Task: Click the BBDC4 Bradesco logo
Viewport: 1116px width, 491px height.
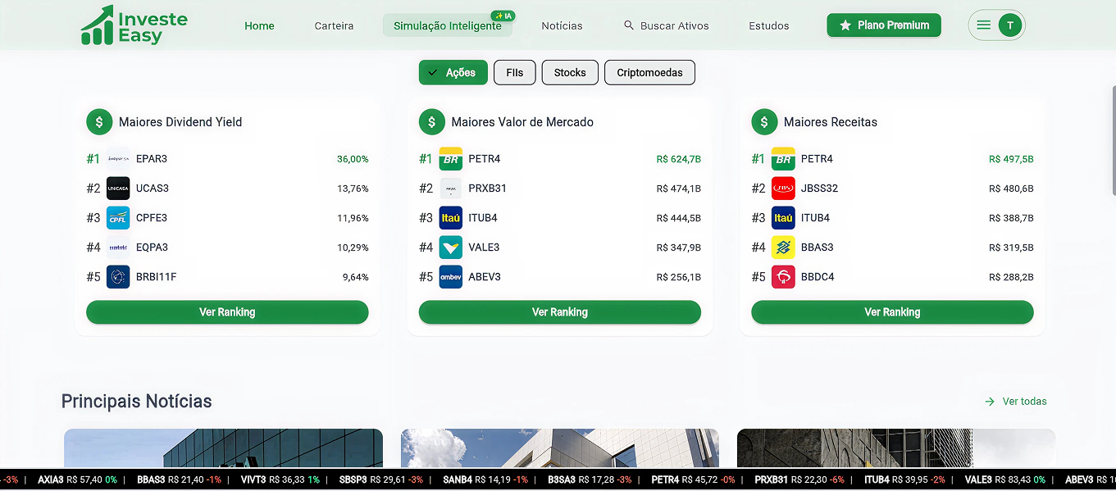Action: tap(783, 277)
